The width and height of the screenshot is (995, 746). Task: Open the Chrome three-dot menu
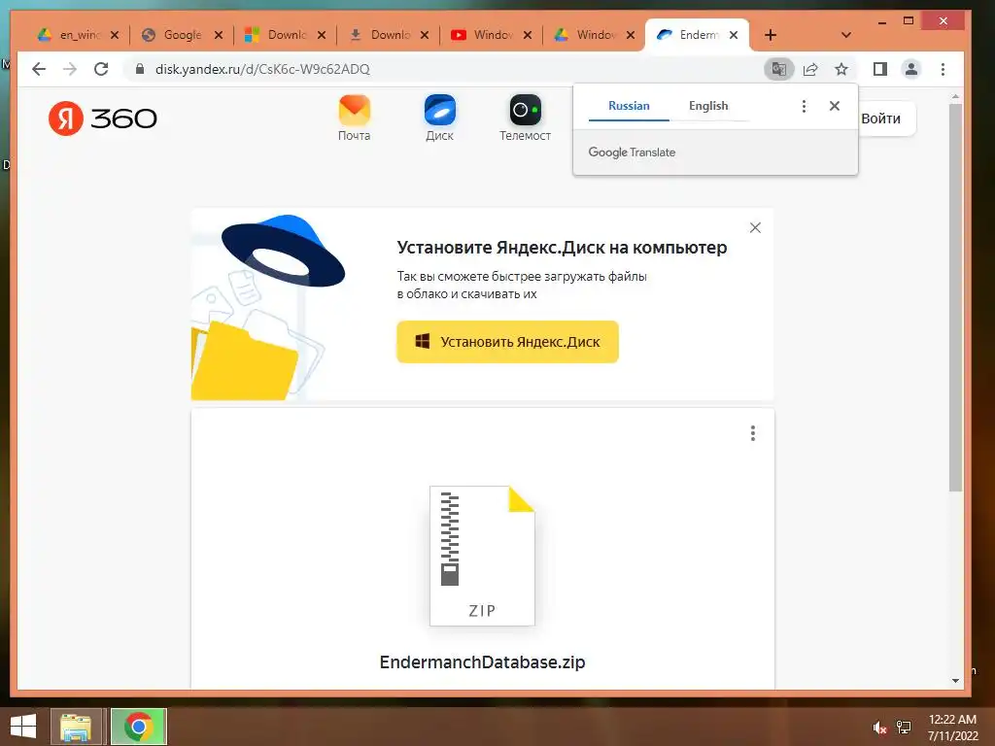click(x=943, y=69)
